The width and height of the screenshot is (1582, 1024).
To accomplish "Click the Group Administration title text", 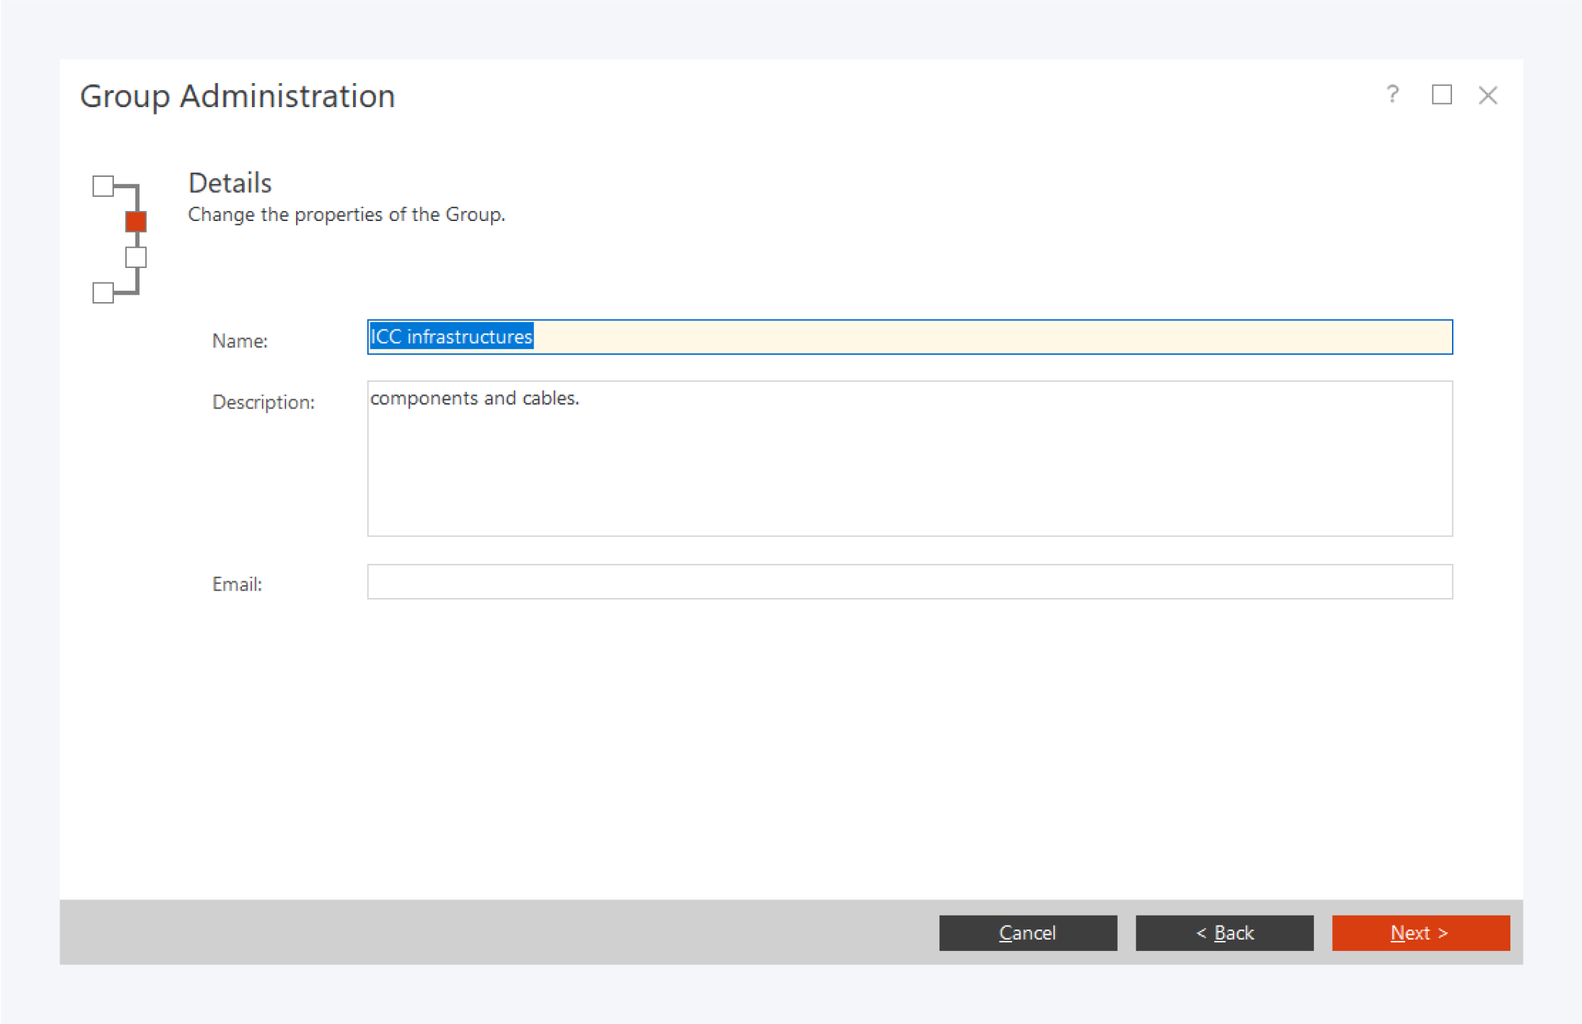I will 237,96.
